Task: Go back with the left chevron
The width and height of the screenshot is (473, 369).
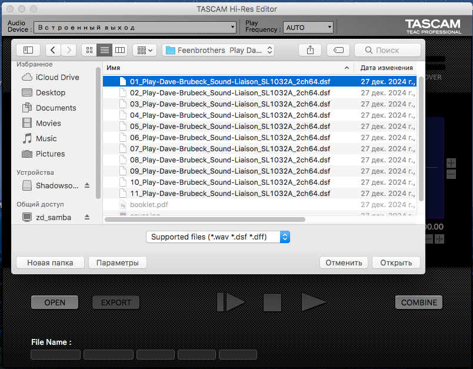Action: click(53, 50)
